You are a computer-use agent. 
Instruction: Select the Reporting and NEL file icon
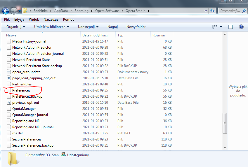(x=9, y=121)
